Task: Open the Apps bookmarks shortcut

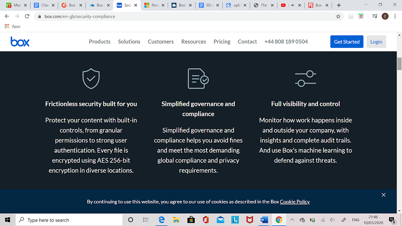Action: (13, 26)
